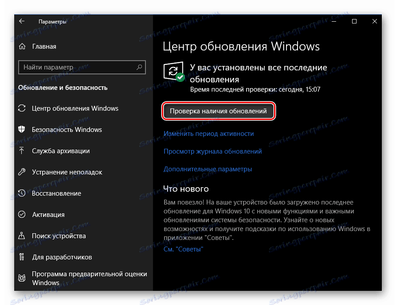This screenshot has width=396, height=305.
Task: Open Активация section
Action: coord(48,215)
